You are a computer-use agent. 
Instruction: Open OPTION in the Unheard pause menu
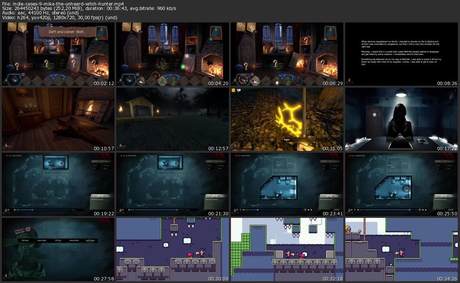click(x=58, y=240)
